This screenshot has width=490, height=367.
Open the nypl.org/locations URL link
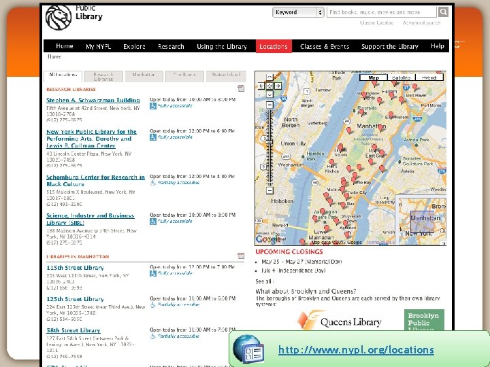(x=356, y=349)
